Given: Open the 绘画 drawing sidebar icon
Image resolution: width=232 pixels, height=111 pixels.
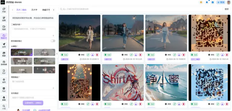Looking at the screenshot, I should pos(4,19).
